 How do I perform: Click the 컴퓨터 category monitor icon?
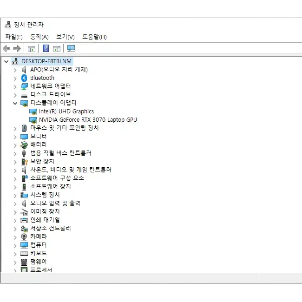pyautogui.click(x=24, y=245)
